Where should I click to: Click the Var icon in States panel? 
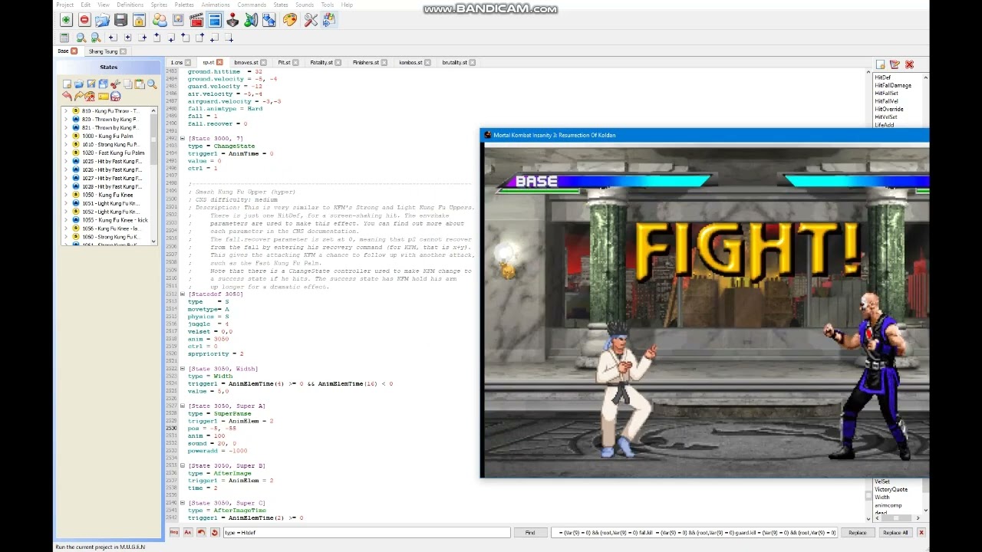tap(115, 97)
